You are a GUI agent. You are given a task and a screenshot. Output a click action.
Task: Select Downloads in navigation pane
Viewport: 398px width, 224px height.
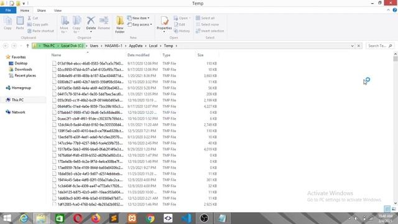tap(23, 69)
